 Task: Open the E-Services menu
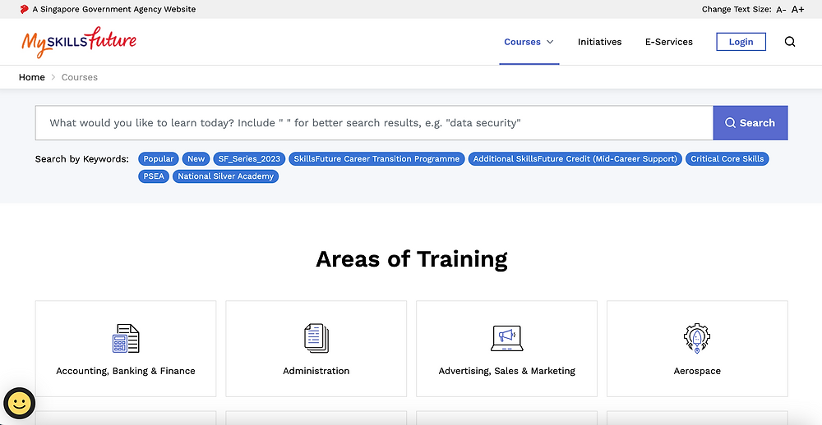(x=669, y=42)
